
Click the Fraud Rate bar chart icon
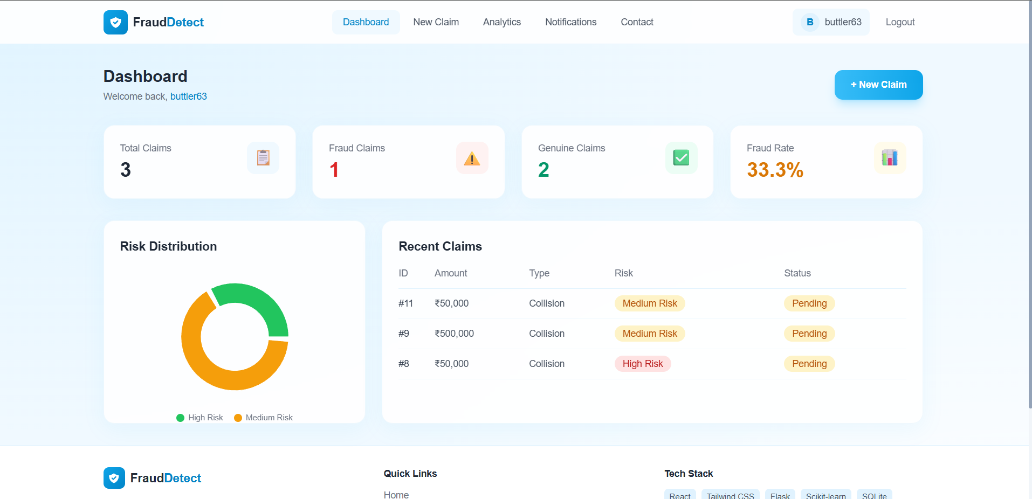pos(890,158)
